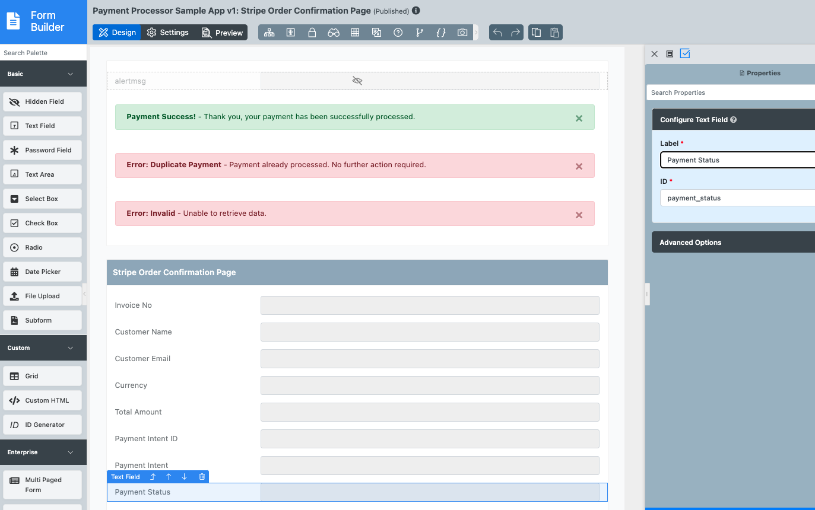This screenshot has height=510, width=815.
Task: Expand more toolbar tools with the small chevron
Action: (475, 33)
